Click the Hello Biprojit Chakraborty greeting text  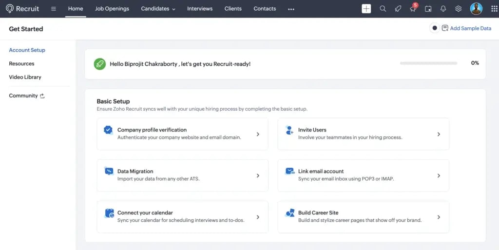click(x=180, y=64)
